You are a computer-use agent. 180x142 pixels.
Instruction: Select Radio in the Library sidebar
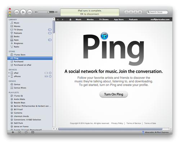tap(30, 47)
